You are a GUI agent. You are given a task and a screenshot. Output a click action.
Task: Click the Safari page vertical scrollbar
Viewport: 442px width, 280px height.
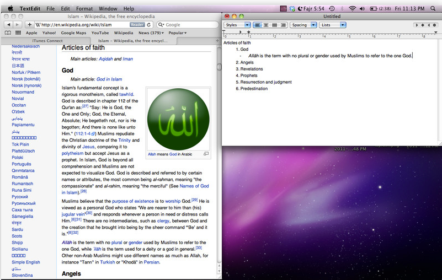(x=219, y=67)
